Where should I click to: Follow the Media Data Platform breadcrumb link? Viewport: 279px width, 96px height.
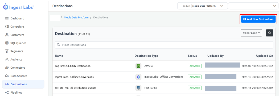(76, 18)
